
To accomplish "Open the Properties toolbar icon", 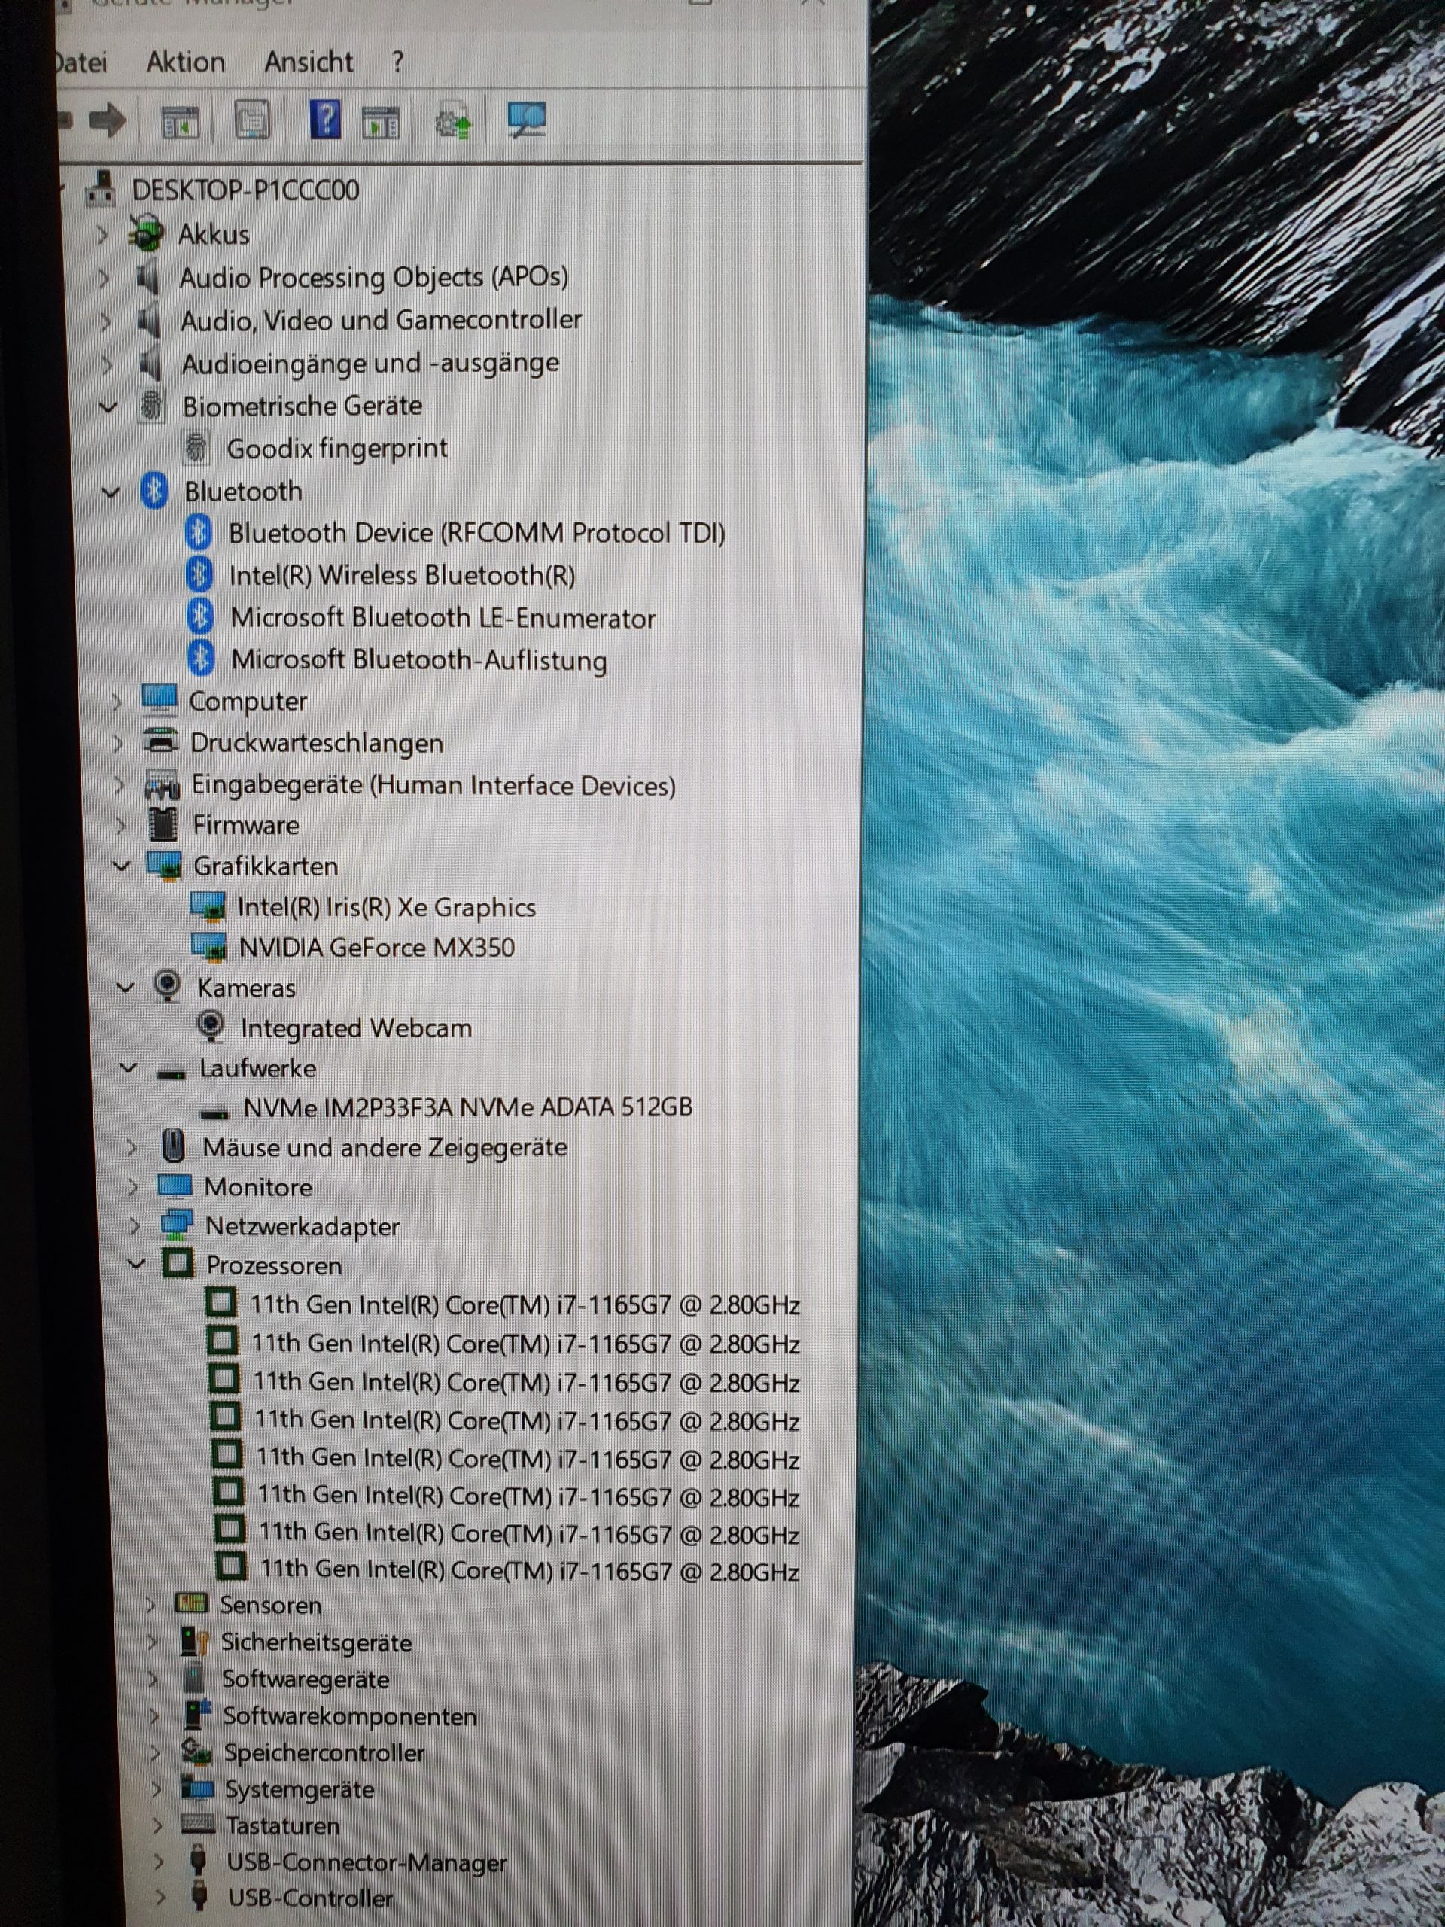I will (253, 120).
